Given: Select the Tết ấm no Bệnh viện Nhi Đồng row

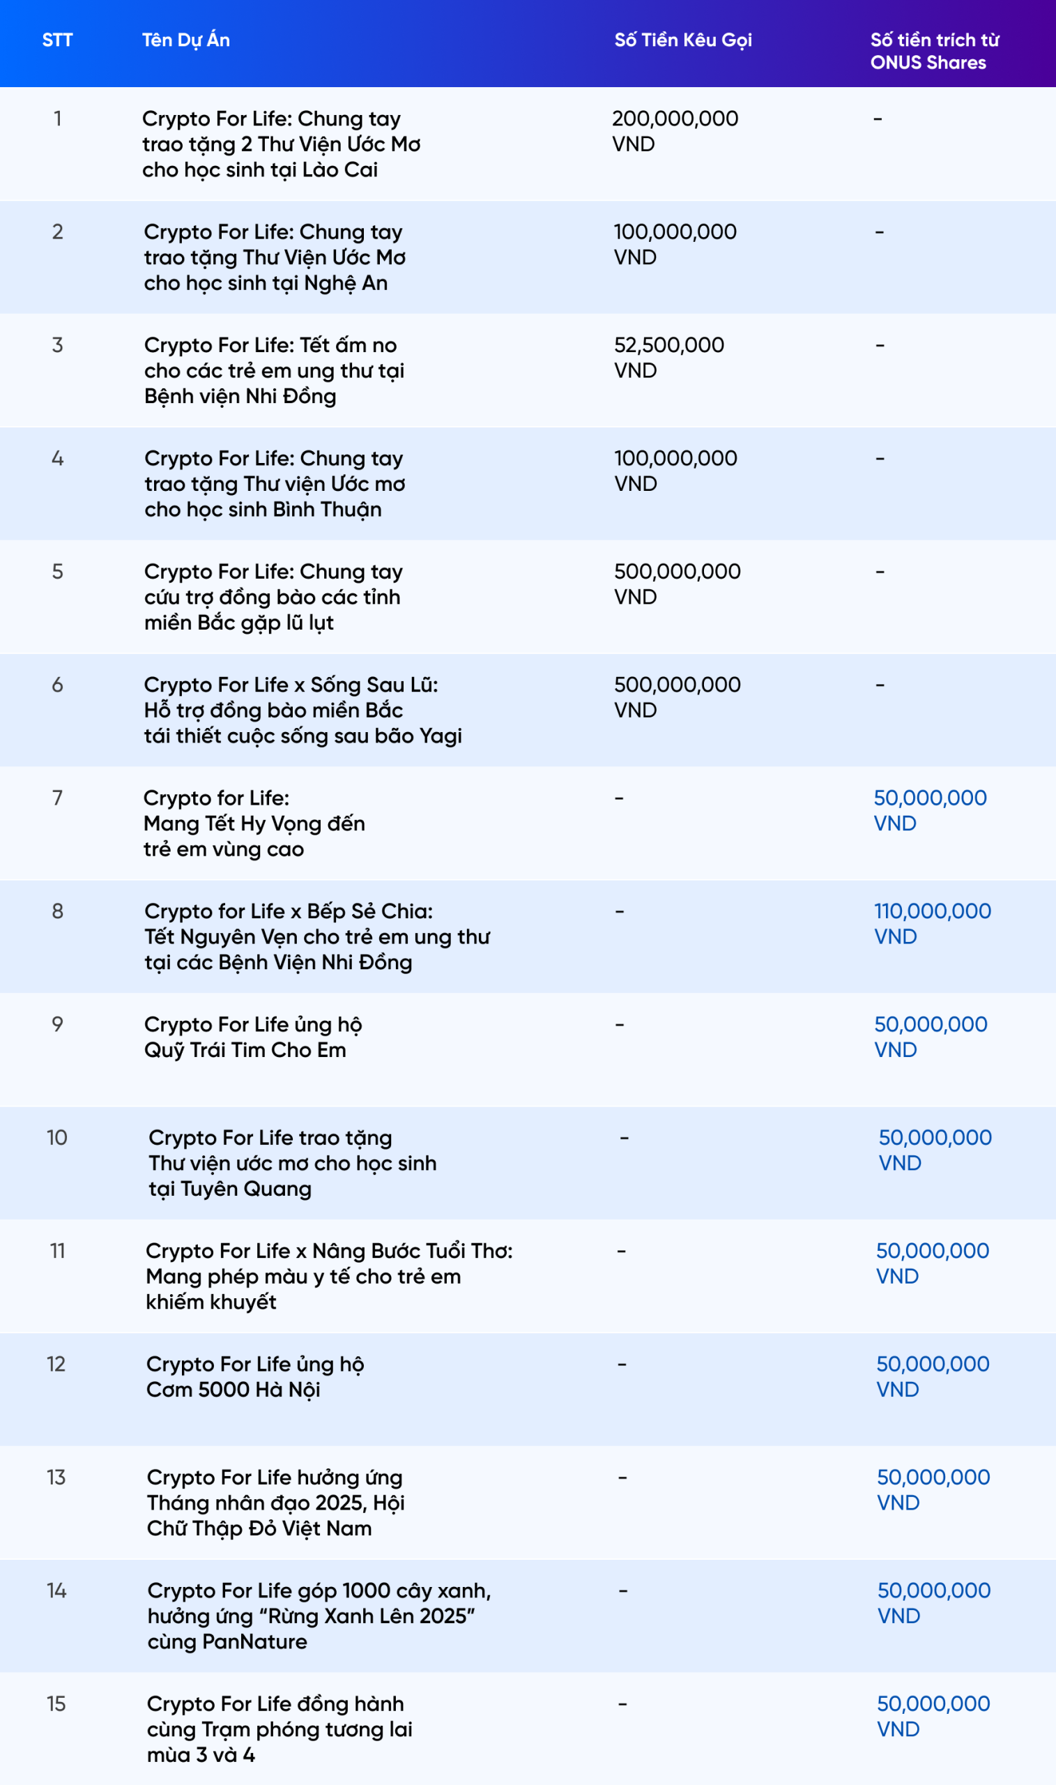Looking at the screenshot, I should [528, 370].
